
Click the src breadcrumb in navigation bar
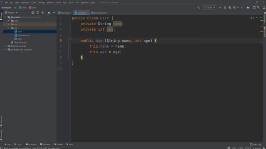pyautogui.click(x=15, y=7)
